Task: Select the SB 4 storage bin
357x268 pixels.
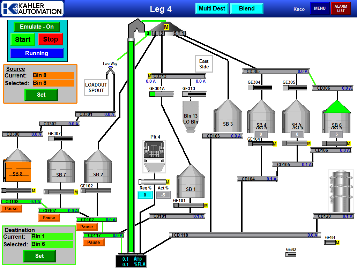Action: (261, 117)
